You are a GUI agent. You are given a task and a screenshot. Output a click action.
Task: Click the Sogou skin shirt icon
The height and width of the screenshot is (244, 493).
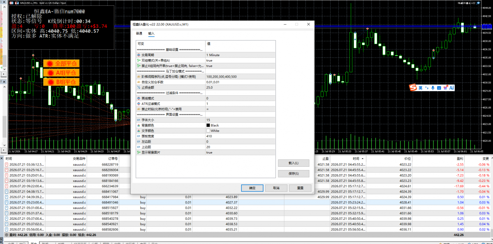click(x=446, y=87)
